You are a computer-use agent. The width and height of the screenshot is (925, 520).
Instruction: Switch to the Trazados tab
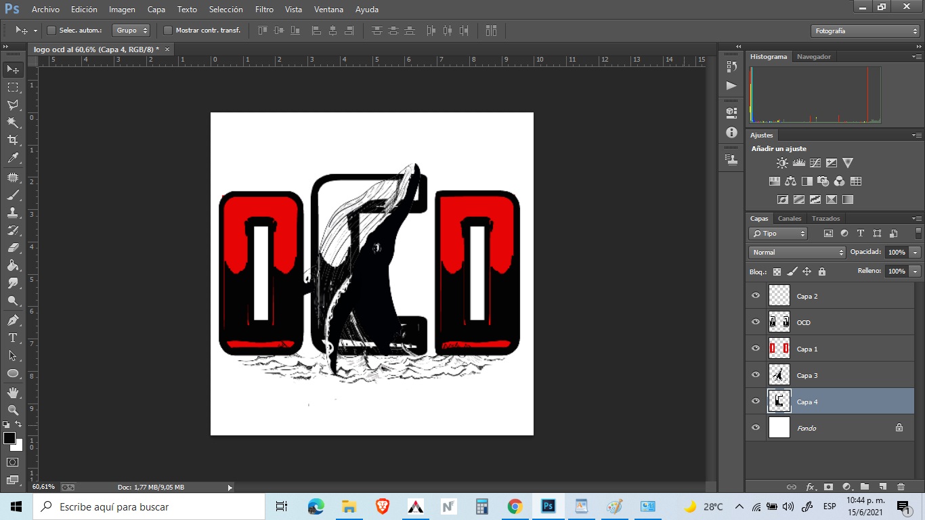[825, 219]
